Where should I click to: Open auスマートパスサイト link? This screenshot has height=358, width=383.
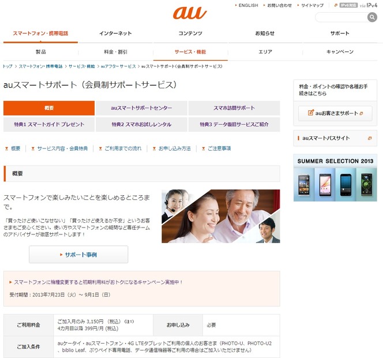[x=335, y=138]
